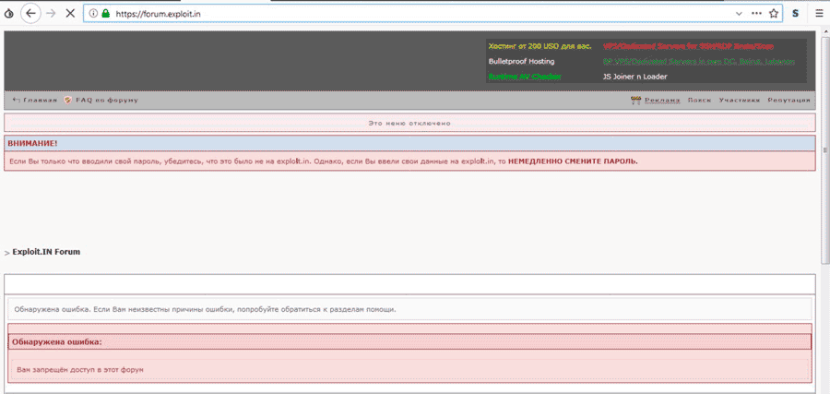This screenshot has width=830, height=394.
Task: Open the page actions three-dots menu
Action: click(x=756, y=14)
